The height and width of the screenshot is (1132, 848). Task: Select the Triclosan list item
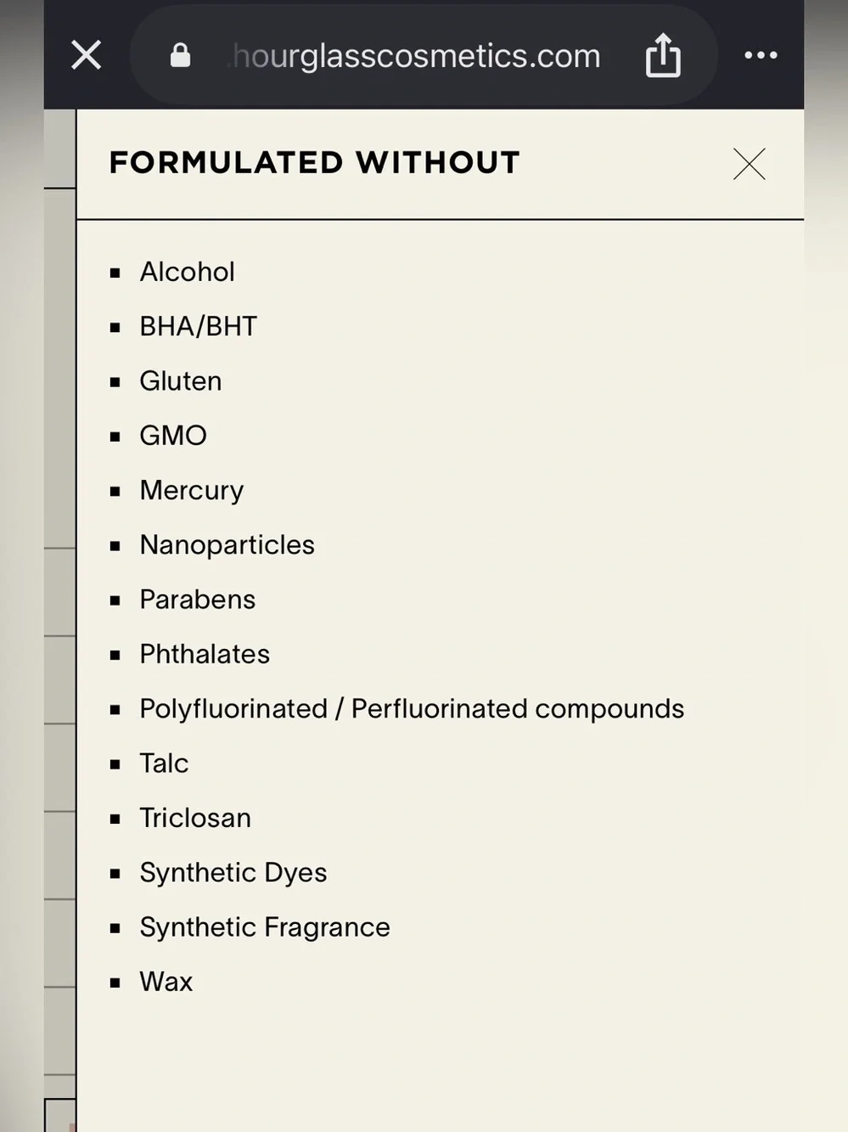(x=195, y=818)
